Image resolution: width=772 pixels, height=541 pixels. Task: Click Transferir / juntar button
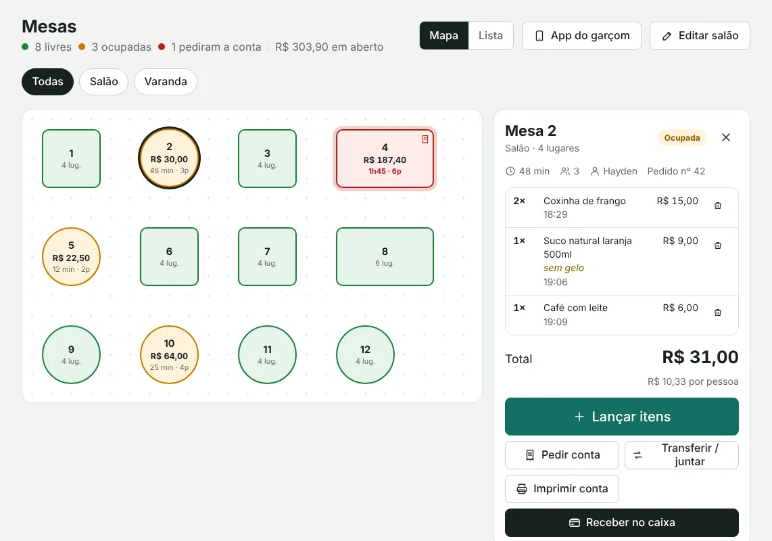[x=682, y=454]
